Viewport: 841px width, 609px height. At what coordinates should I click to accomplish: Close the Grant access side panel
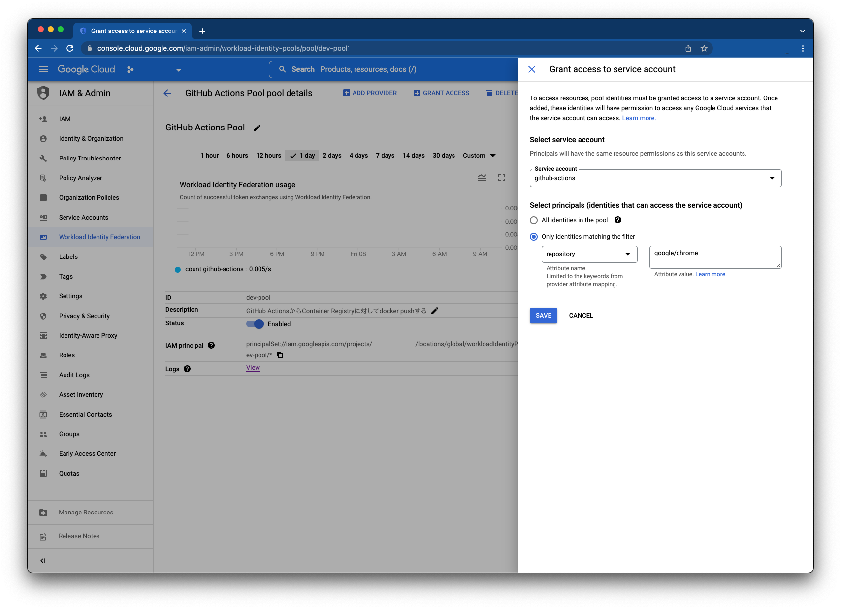[532, 69]
